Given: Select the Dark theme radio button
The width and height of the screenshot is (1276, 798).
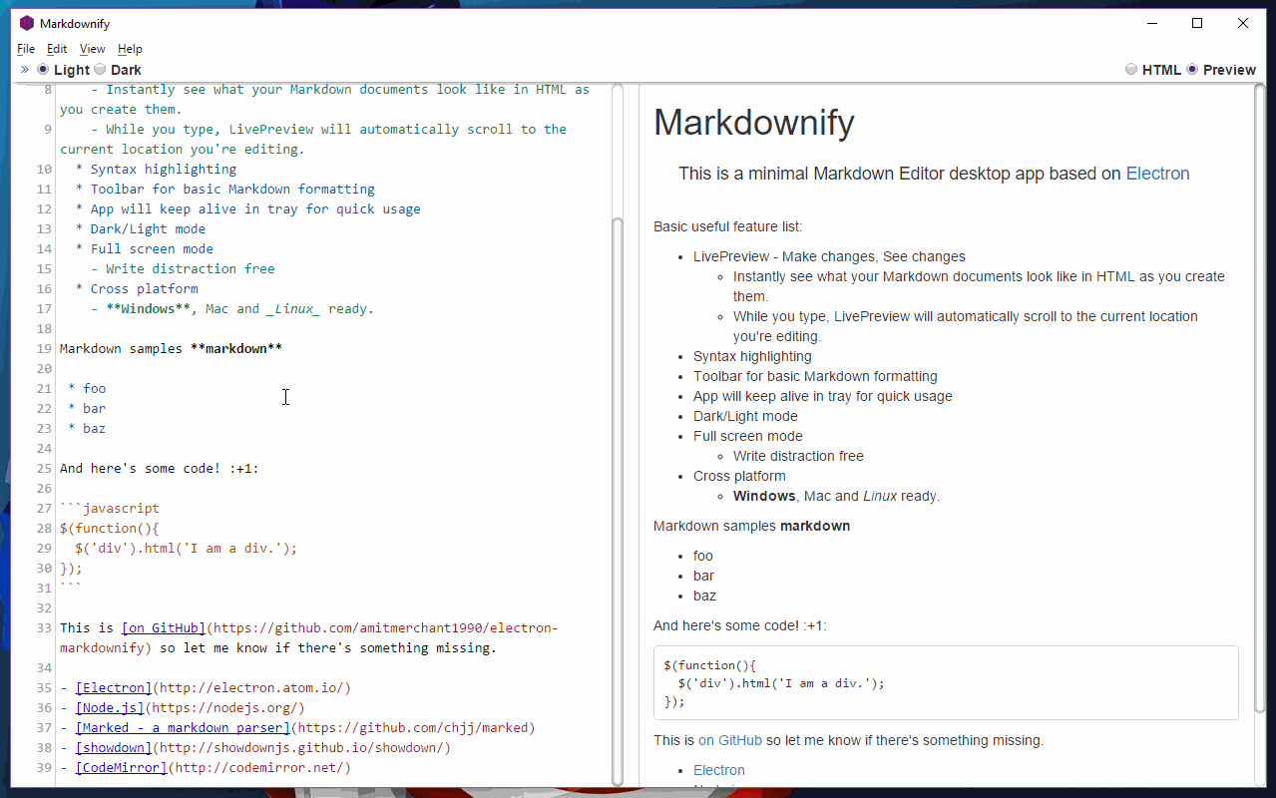Looking at the screenshot, I should pos(100,70).
